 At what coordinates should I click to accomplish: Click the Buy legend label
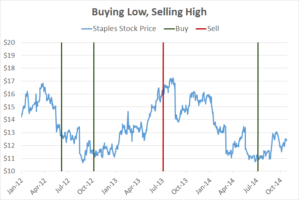(182, 29)
